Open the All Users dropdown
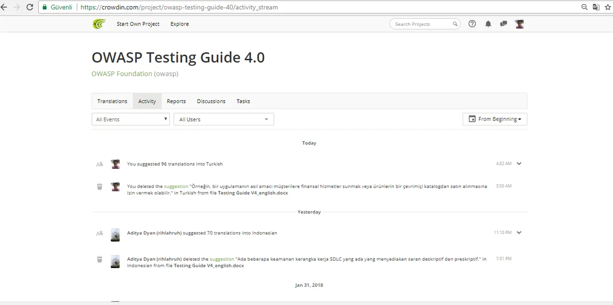The width and height of the screenshot is (613, 305). pyautogui.click(x=224, y=119)
